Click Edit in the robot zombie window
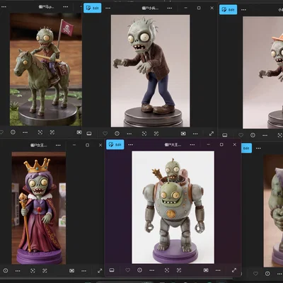The width and height of the screenshot is (283, 283). tap(115, 144)
